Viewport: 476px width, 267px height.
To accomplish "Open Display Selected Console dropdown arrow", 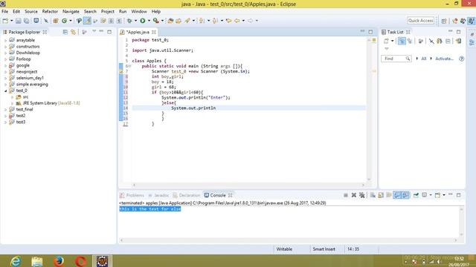I will point(431,195).
